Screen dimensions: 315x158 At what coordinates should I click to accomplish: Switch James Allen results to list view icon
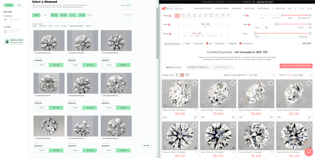177,75
